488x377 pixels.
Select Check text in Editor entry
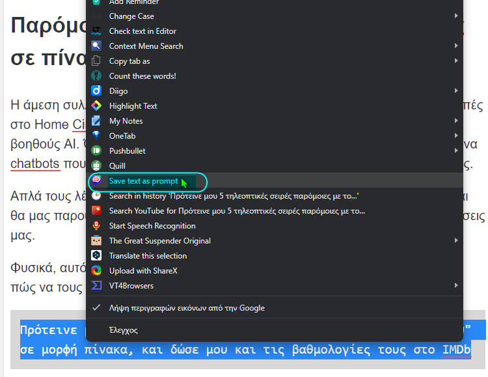[x=275, y=31]
